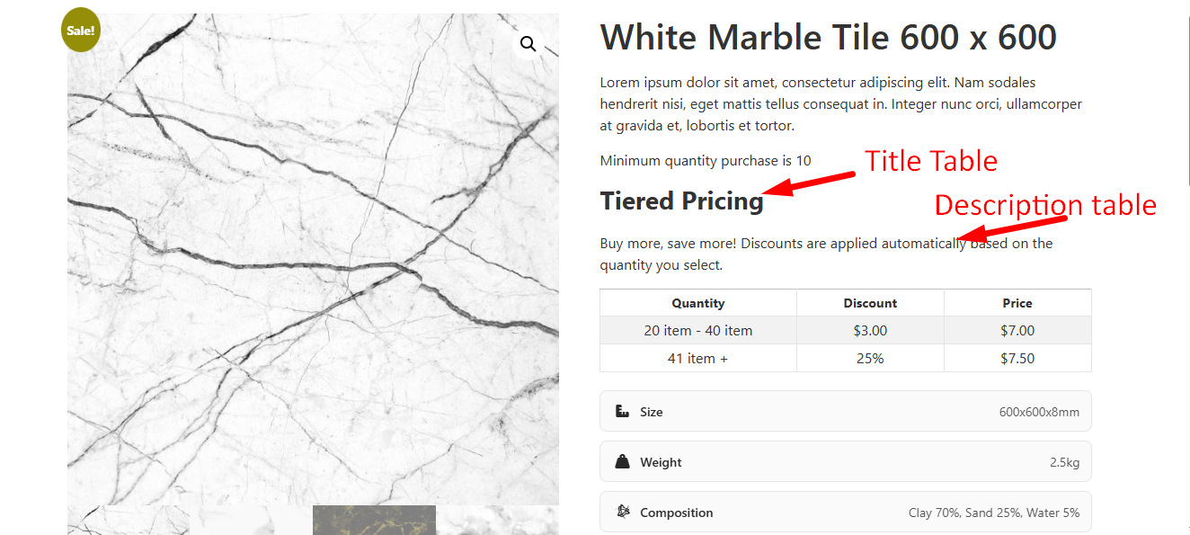This screenshot has width=1190, height=535.
Task: Click the magnifier zoom icon on product image
Action: point(528,44)
